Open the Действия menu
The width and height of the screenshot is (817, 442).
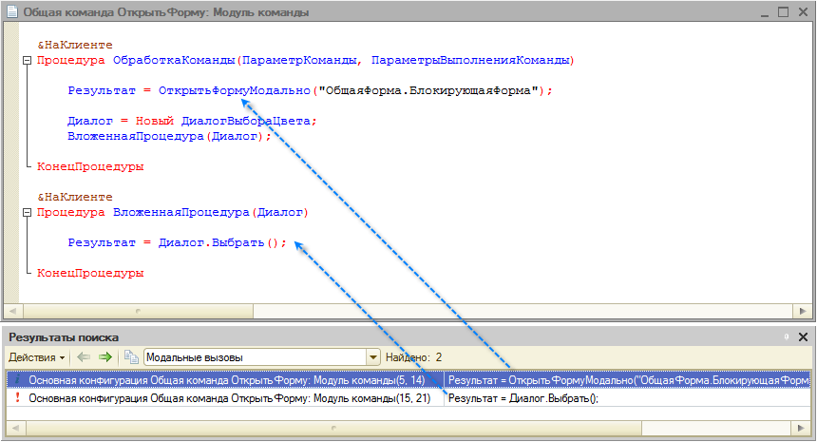(37, 357)
